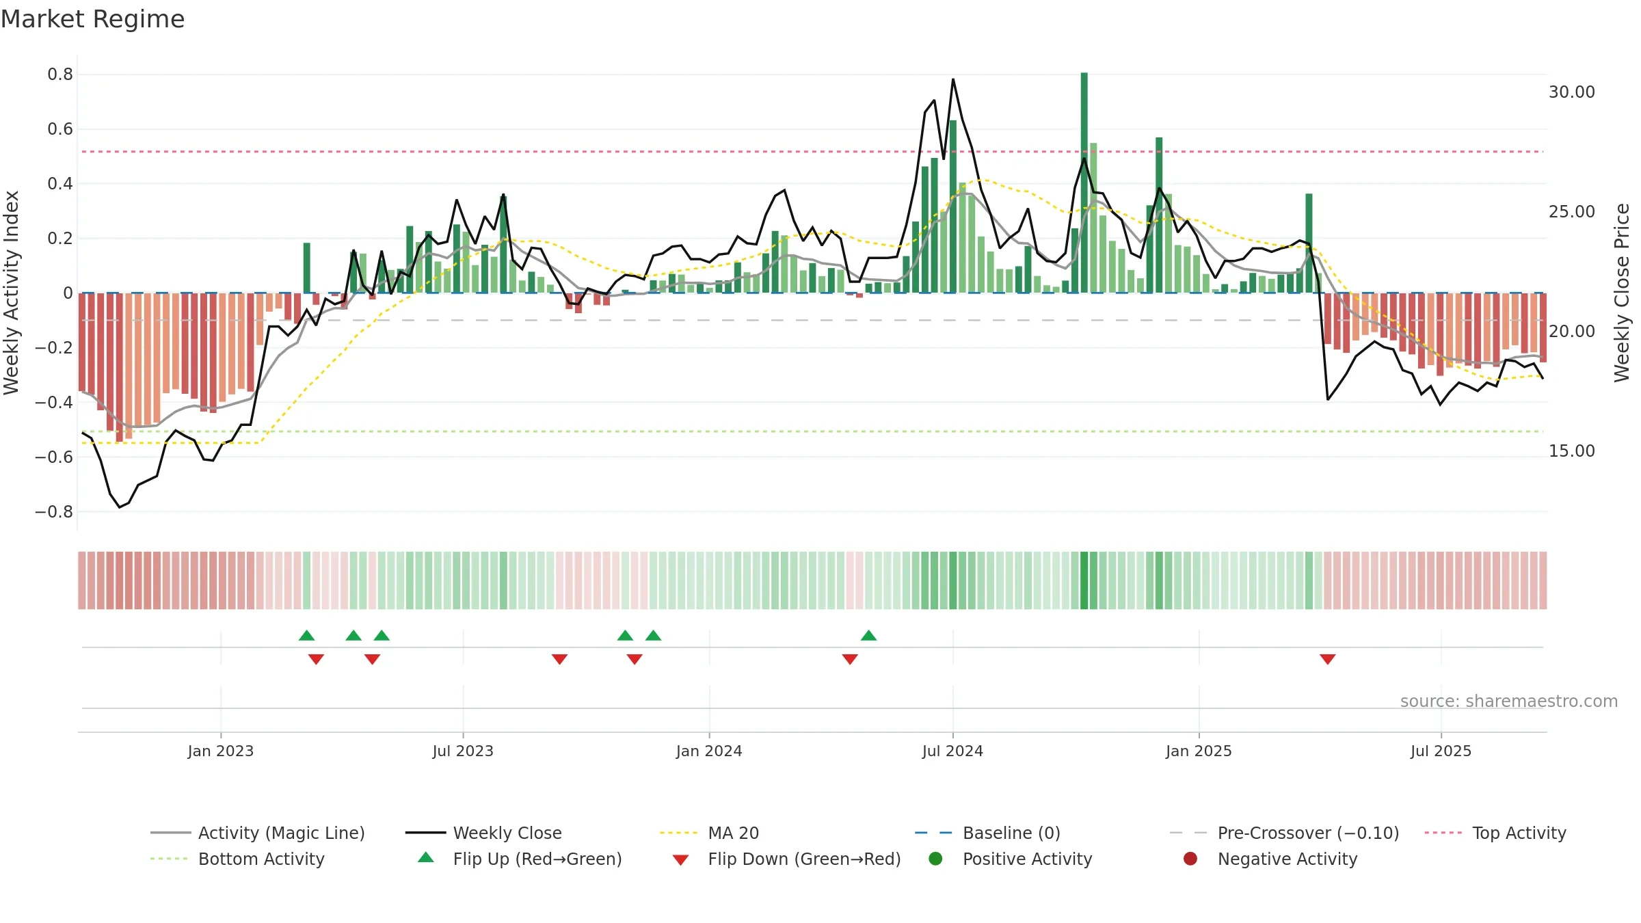Click the Jan 2023 x-axis label
This screenshot has height=923, width=1641.
221,751
